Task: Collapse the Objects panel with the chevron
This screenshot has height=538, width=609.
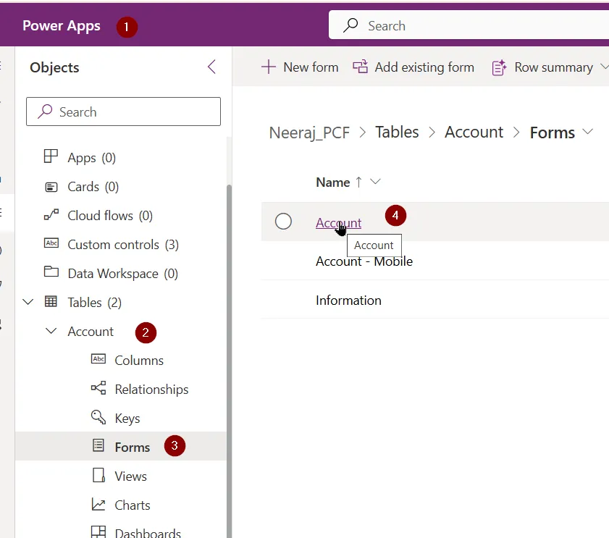Action: [x=211, y=67]
